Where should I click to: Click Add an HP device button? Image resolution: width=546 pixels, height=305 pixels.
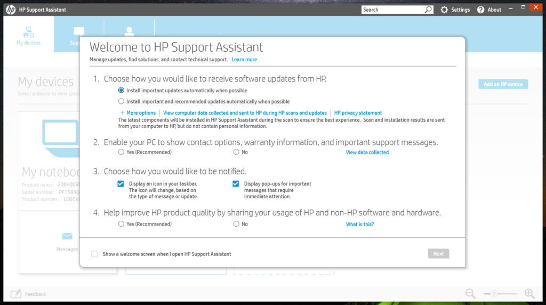(x=503, y=84)
